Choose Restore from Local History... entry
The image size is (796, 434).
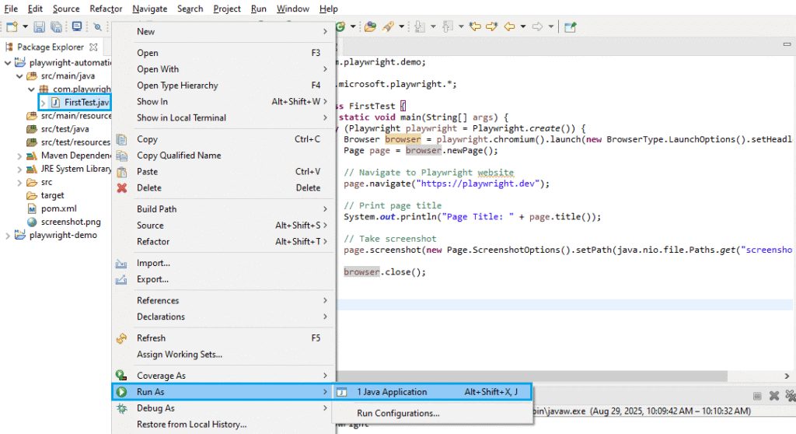[223, 425]
